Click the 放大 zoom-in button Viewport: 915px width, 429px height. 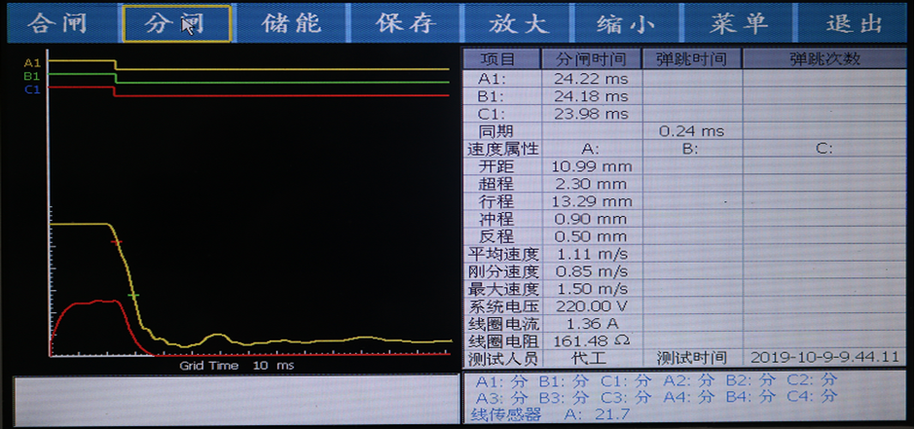tap(518, 23)
